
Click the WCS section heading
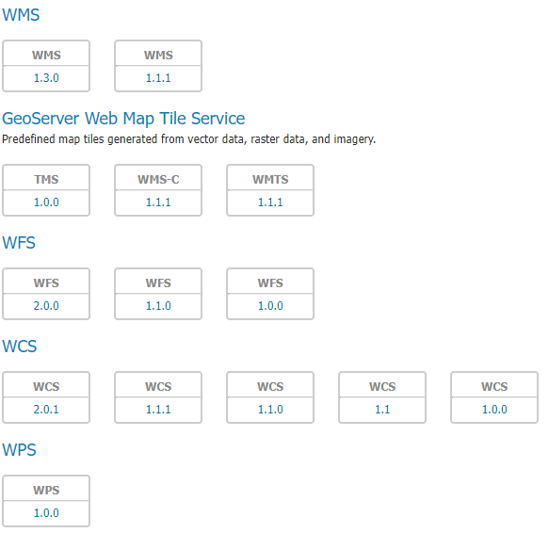click(19, 347)
